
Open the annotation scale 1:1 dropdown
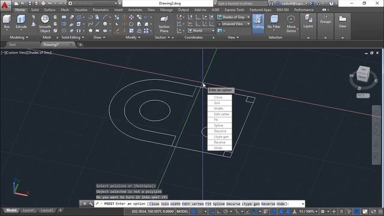pos(308,212)
